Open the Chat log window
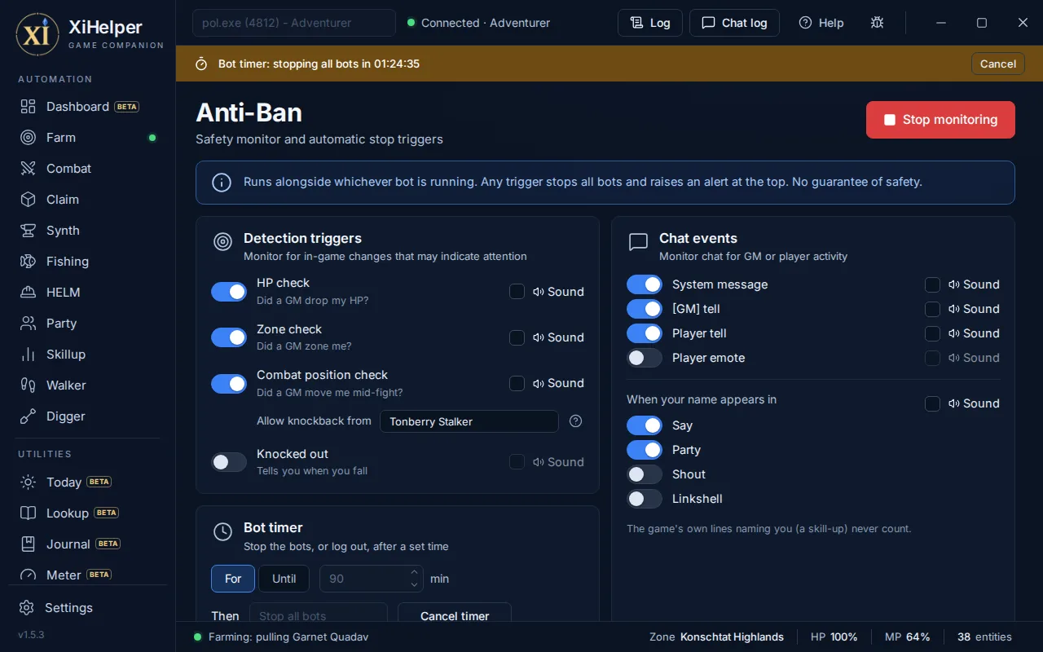 pos(734,23)
